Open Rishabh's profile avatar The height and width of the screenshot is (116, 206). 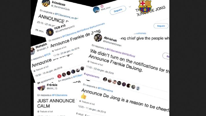tap(33, 51)
